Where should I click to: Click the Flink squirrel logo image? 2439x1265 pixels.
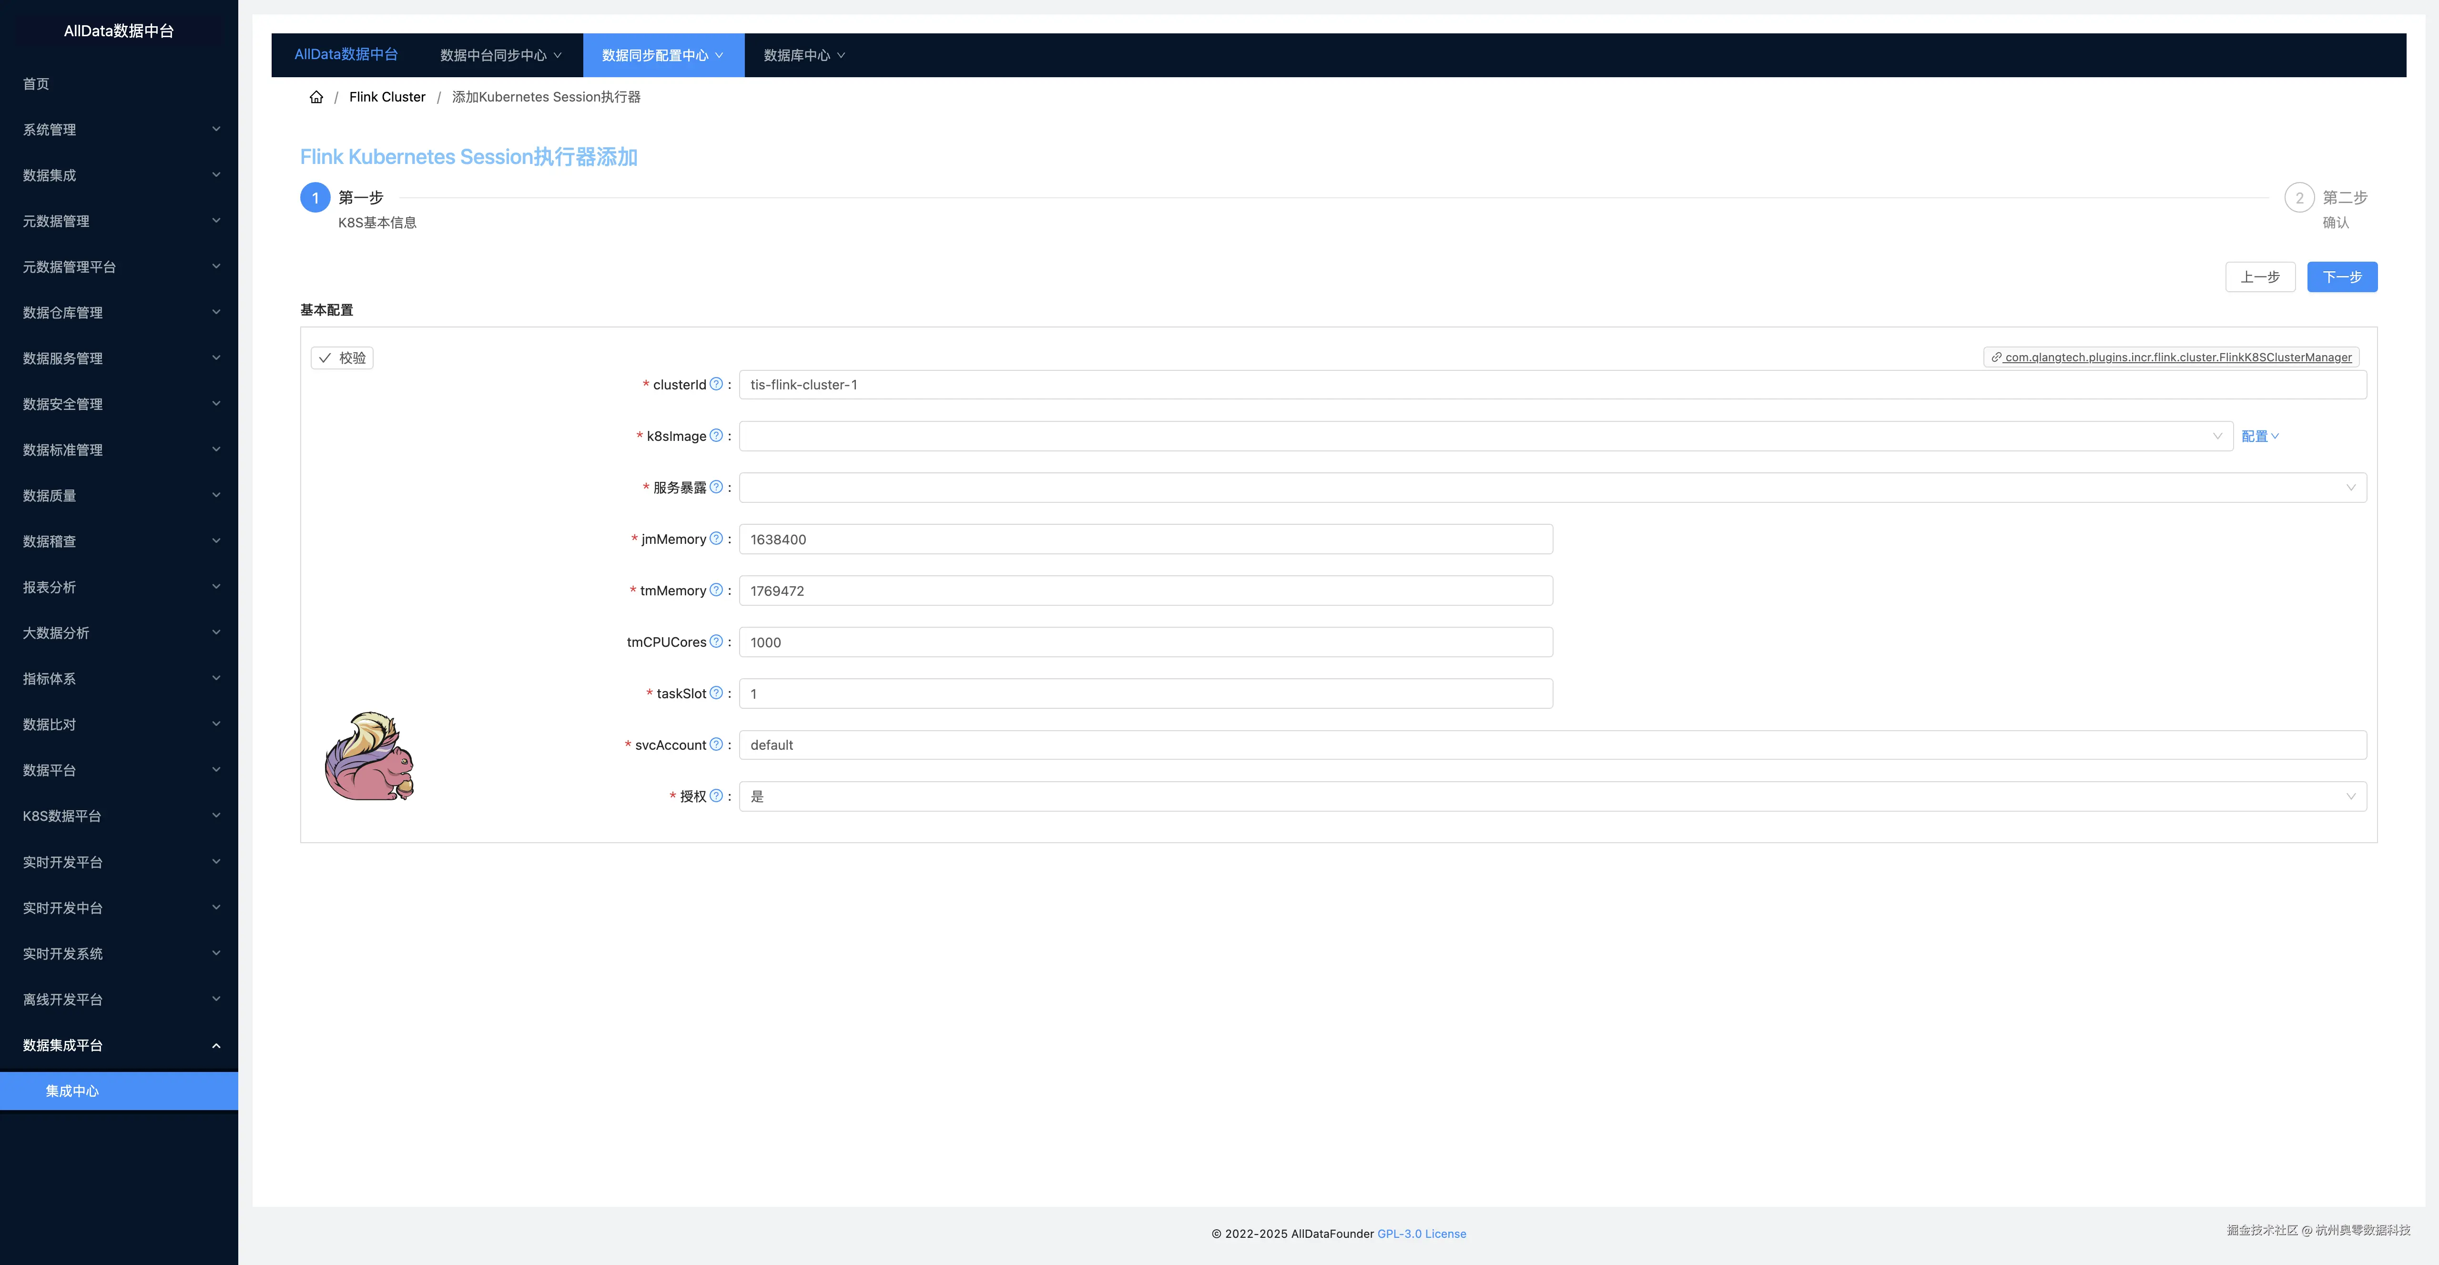tap(369, 756)
